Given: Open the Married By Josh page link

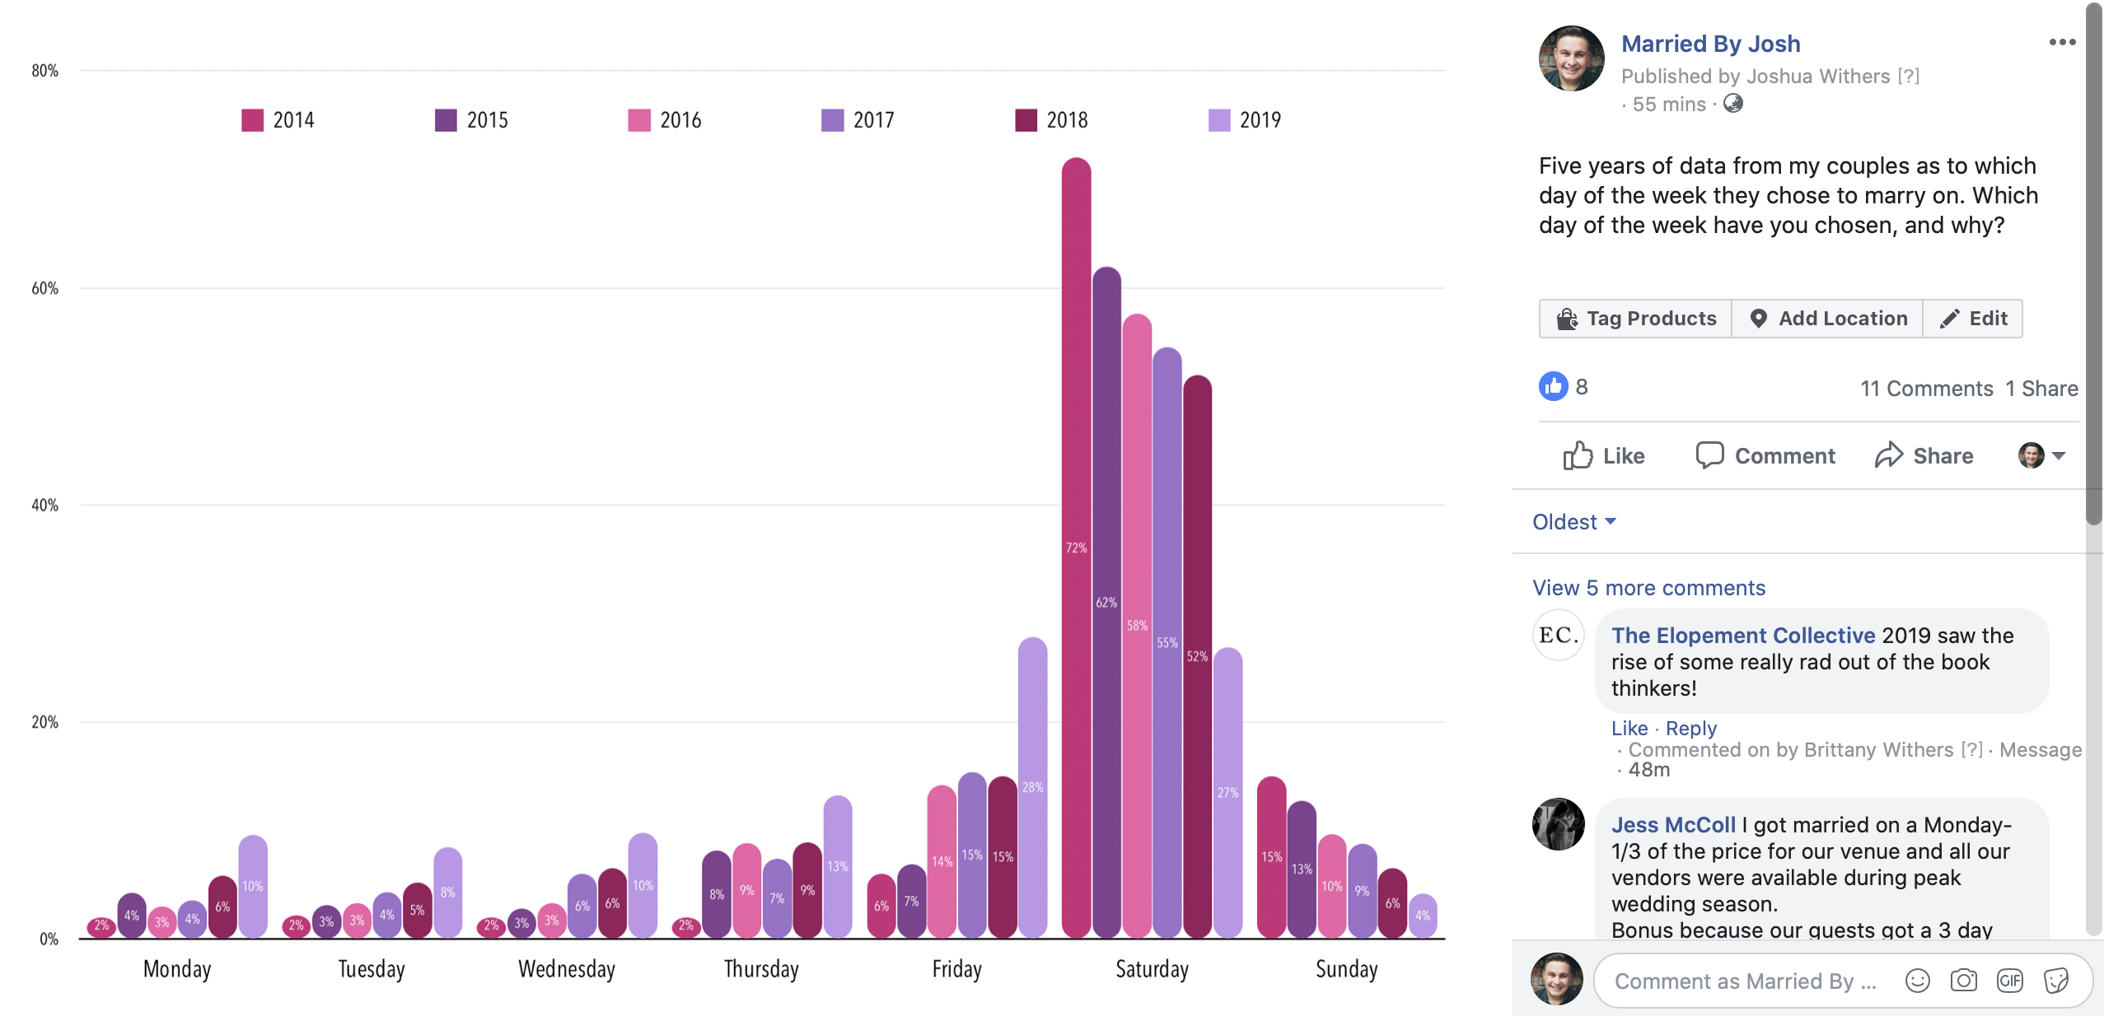Looking at the screenshot, I should 1710,44.
